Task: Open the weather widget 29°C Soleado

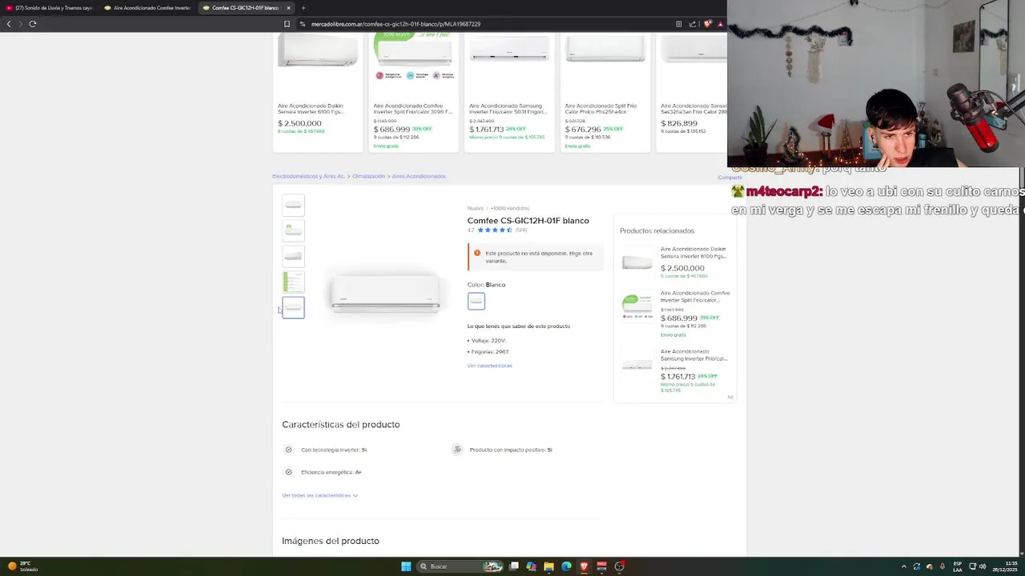Action: (x=23, y=566)
